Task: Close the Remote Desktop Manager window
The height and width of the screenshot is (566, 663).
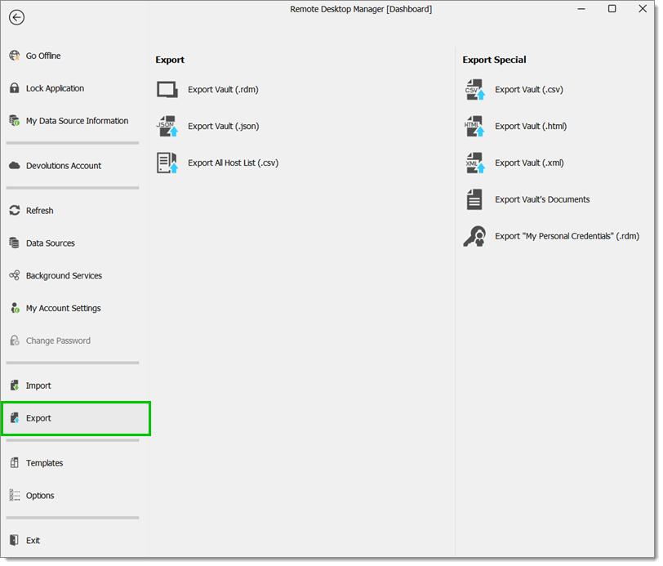Action: 643,9
